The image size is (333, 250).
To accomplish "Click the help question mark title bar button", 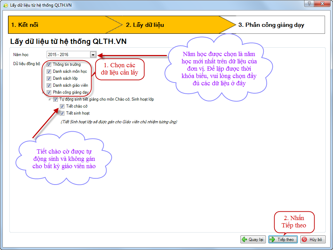I will 309,3.
